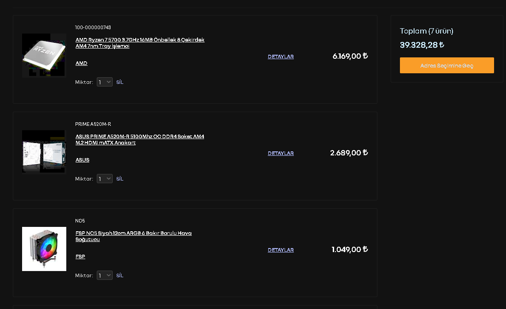Image resolution: width=506 pixels, height=309 pixels.
Task: Open AMD Ryzen 7 5700 product image
Action: (44, 56)
